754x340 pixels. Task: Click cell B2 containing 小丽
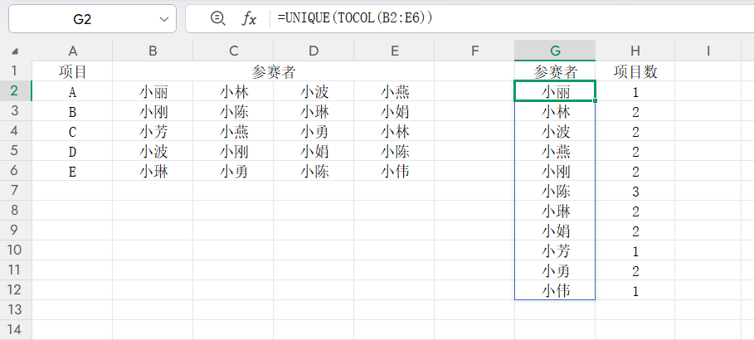(x=153, y=91)
